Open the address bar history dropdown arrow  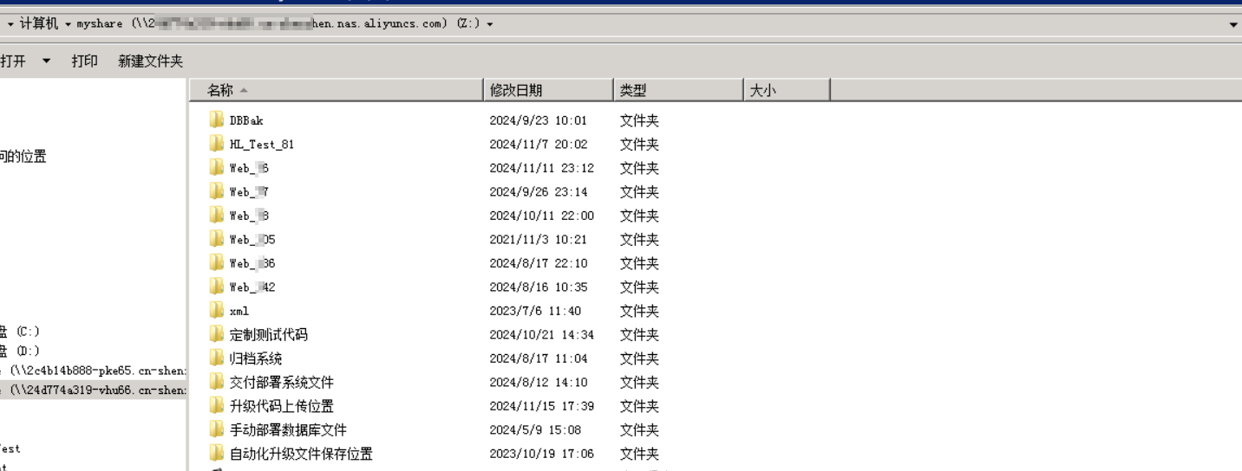(1234, 24)
